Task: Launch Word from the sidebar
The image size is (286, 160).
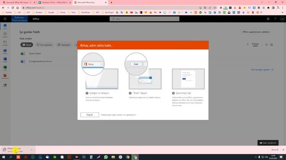Action: point(5,60)
